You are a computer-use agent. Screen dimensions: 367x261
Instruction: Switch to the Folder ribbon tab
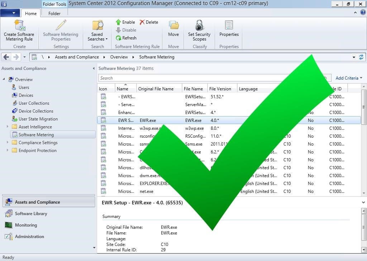click(54, 13)
